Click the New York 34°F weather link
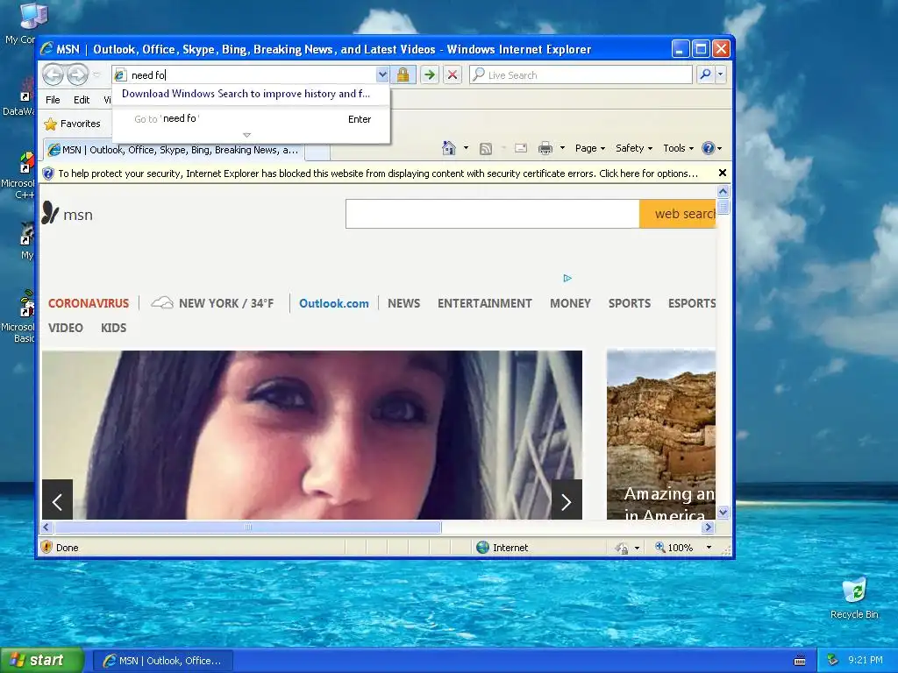The width and height of the screenshot is (898, 673). pos(212,303)
